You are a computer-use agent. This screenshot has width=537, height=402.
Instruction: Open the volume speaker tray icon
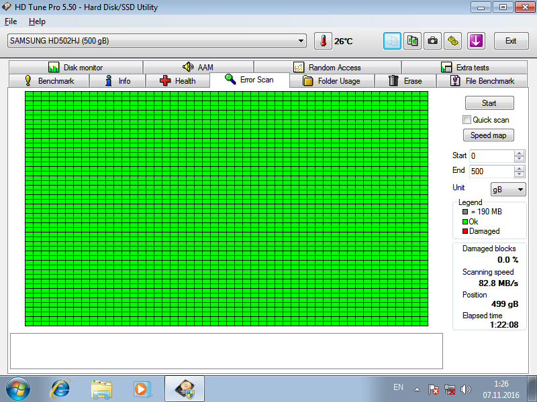click(465, 389)
